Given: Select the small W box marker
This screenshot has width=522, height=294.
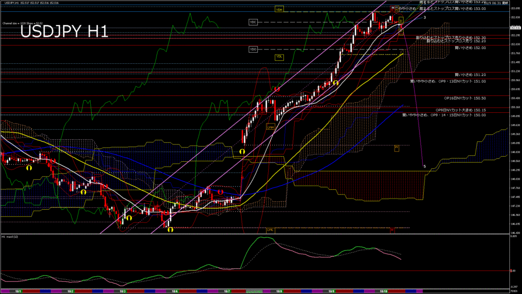Looking at the screenshot, I should pyautogui.click(x=396, y=148).
